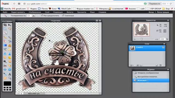This screenshot has height=98, width=175.
Task: Select the rectangular Marquee tool
Action: [5, 29]
